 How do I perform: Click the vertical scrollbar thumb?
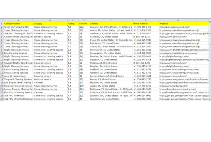point(210,34)
